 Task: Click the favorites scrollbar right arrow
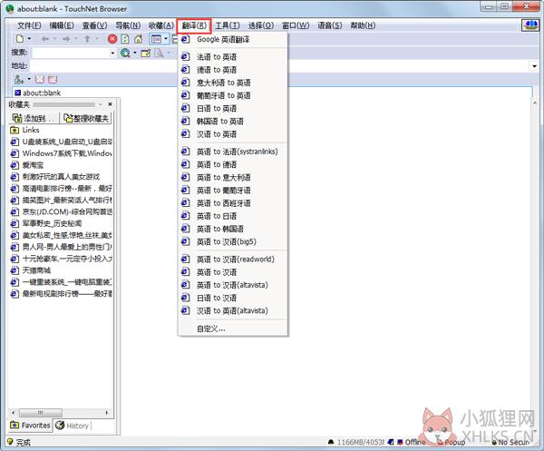click(x=106, y=413)
